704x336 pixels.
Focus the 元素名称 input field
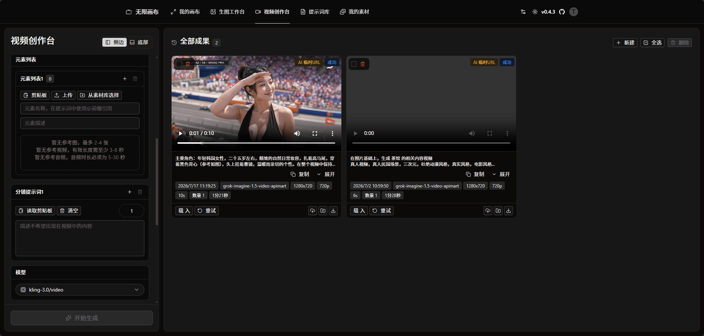click(x=80, y=108)
